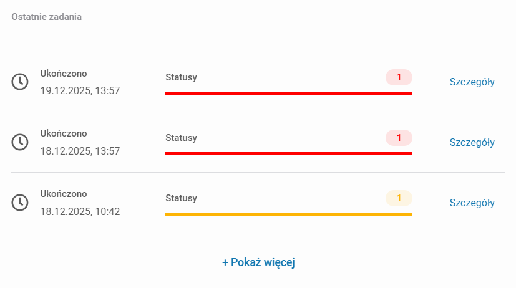The image size is (516, 288).
Task: Select the date text 18.12.2025, 13:57
Action: pos(80,151)
